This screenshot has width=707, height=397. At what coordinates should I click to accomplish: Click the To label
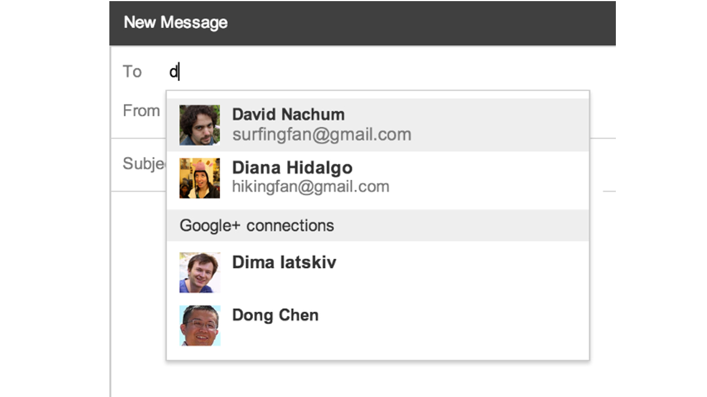point(132,72)
